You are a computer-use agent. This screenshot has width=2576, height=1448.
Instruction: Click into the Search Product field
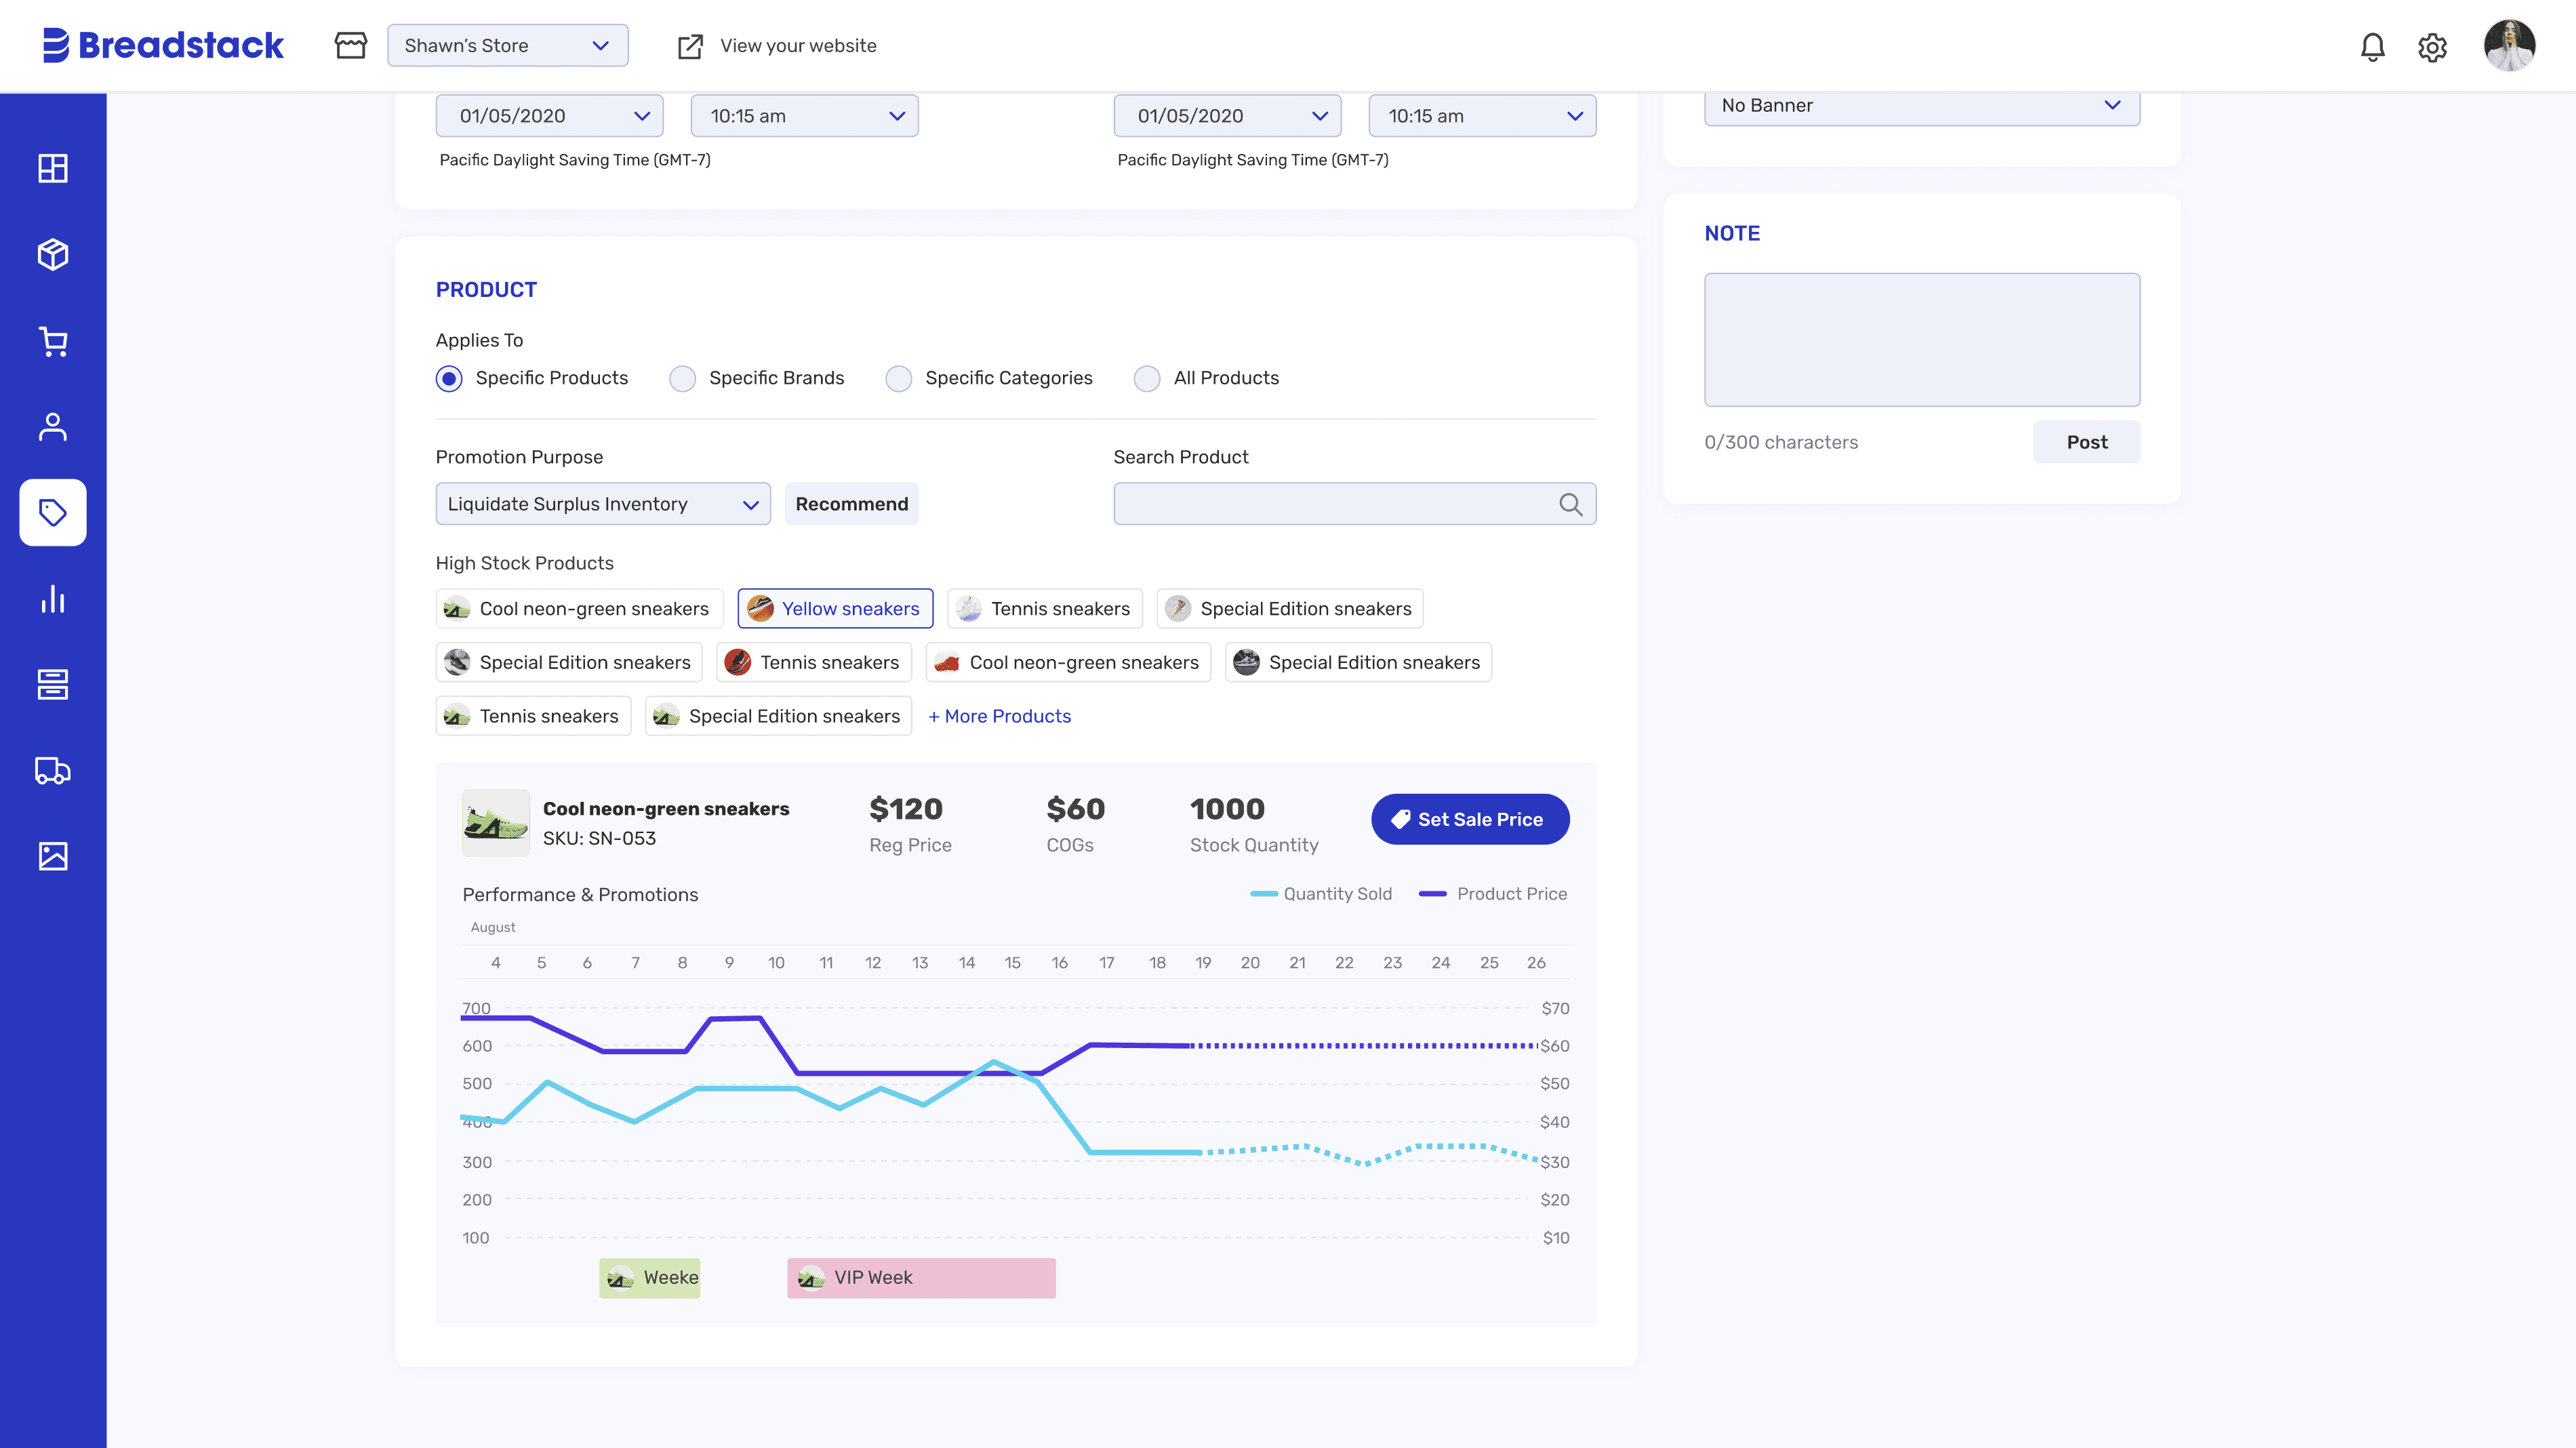(1335, 504)
